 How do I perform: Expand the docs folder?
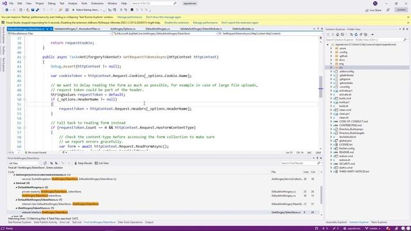(x=331, y=60)
